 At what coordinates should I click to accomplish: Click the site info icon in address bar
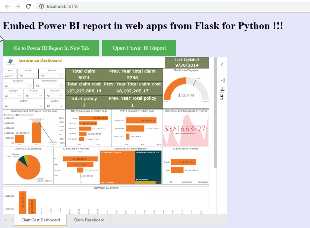click(x=42, y=6)
